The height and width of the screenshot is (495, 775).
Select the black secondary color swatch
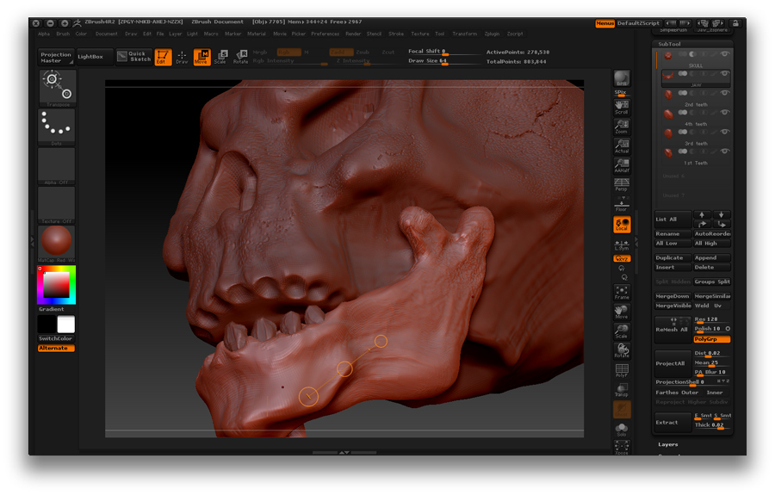click(47, 325)
